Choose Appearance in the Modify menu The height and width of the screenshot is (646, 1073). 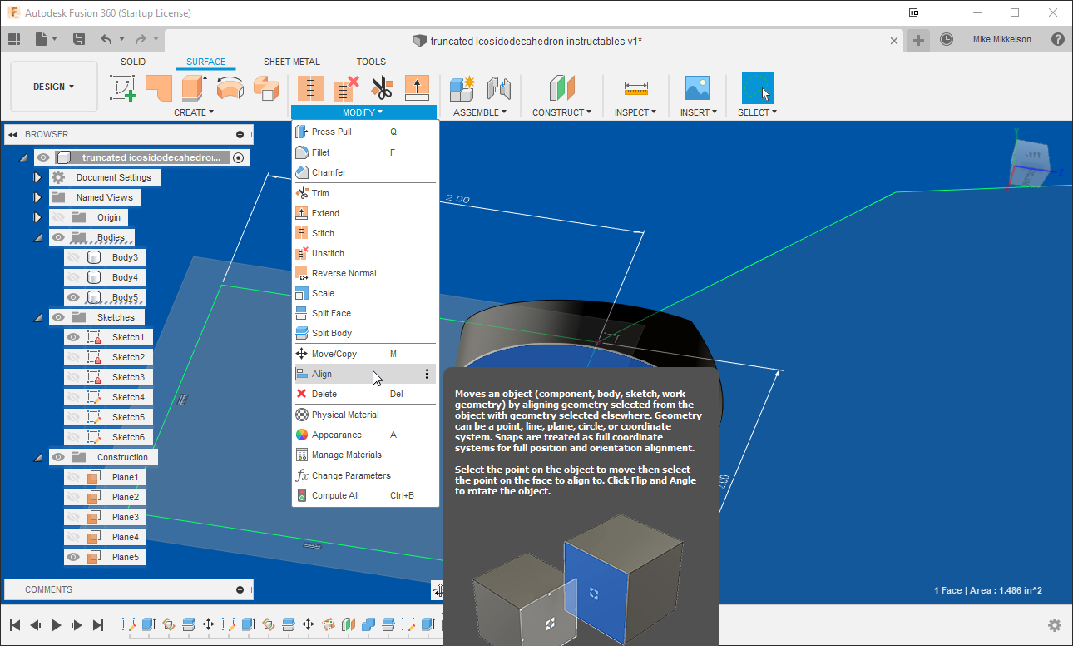click(365, 435)
